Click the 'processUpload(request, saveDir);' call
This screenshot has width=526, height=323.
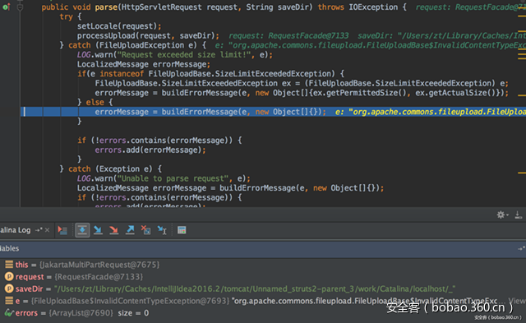pos(148,35)
